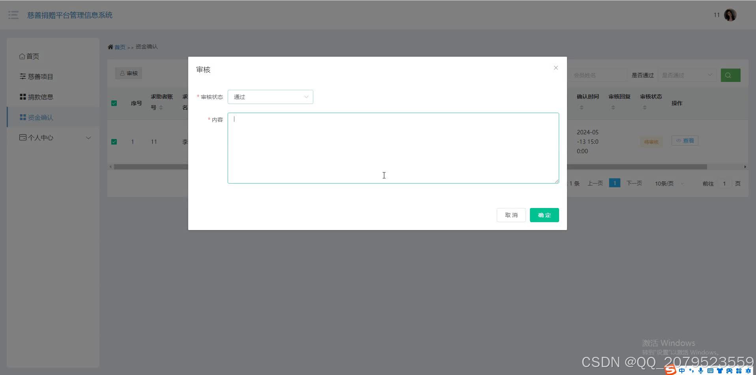Confirm the review with 确定 button

(544, 215)
